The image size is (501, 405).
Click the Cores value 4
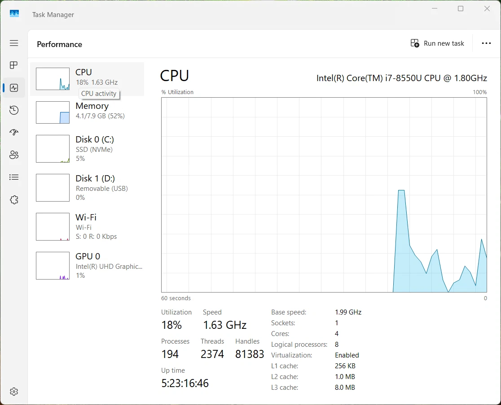(337, 334)
